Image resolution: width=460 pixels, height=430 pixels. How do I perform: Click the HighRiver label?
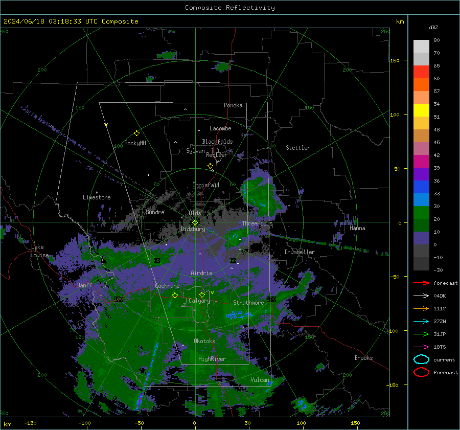pyautogui.click(x=212, y=359)
